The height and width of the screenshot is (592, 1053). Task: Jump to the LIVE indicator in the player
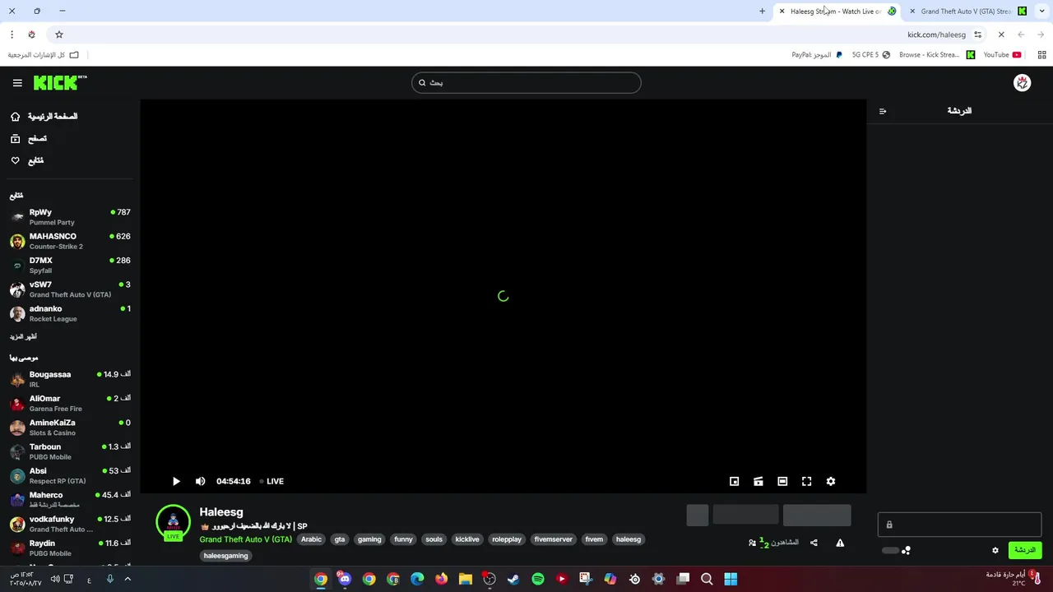(271, 482)
